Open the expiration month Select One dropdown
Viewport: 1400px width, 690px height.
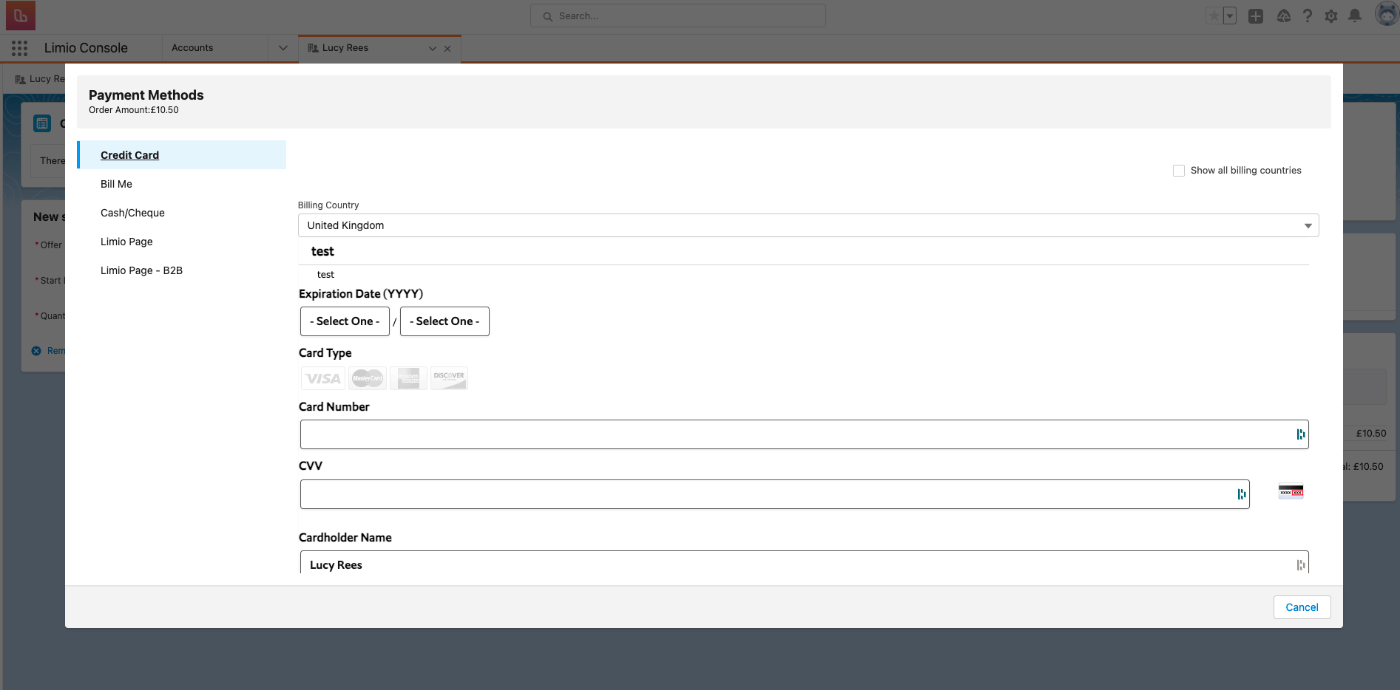345,321
